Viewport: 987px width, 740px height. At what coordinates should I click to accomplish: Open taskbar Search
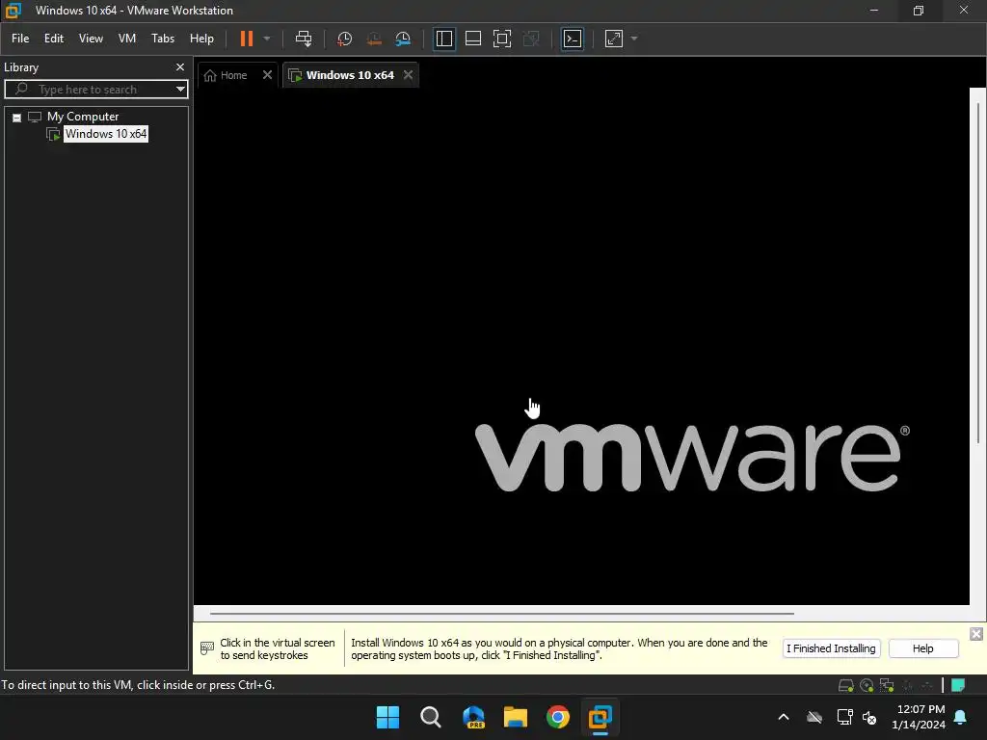tap(431, 717)
